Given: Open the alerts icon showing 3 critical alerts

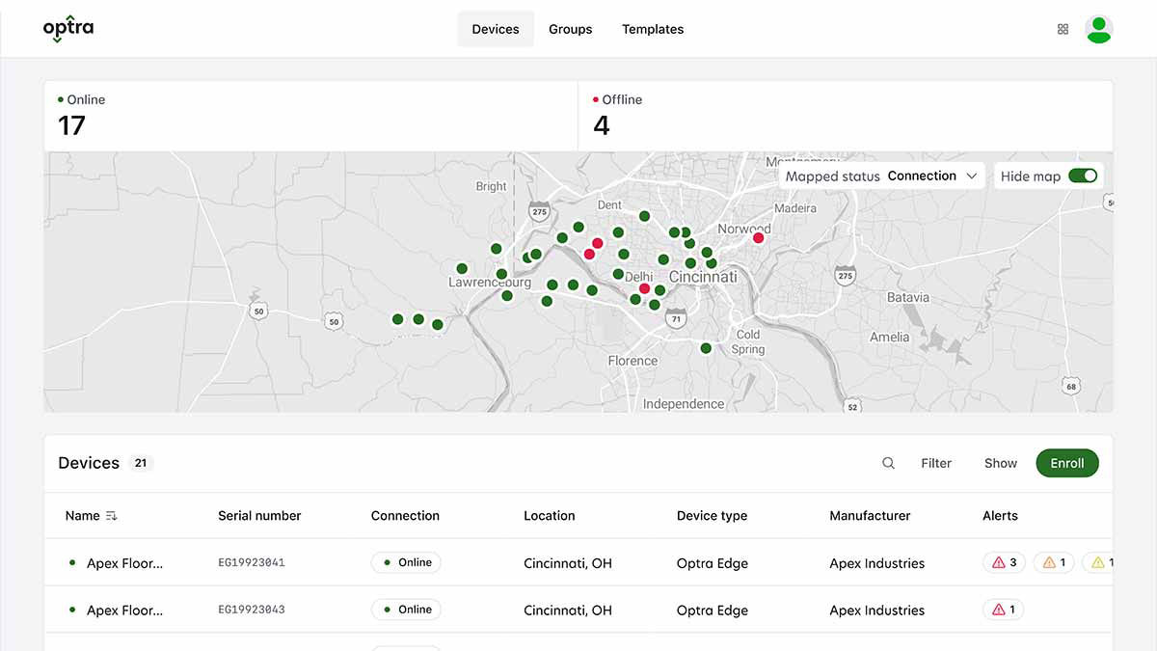Looking at the screenshot, I should [1003, 562].
